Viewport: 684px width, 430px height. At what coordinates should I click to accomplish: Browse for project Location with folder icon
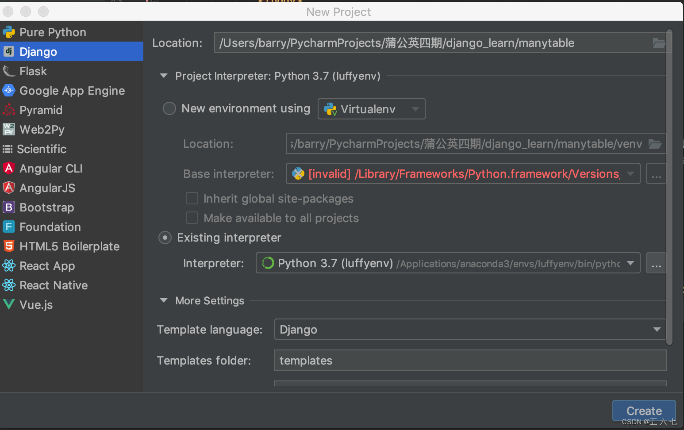[x=659, y=43]
